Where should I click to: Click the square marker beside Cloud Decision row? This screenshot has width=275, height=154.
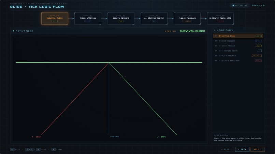(x=220, y=41)
